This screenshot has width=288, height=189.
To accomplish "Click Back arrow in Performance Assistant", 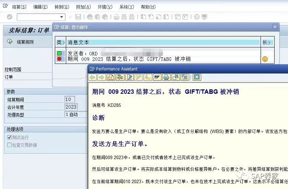I will coord(92,77).
